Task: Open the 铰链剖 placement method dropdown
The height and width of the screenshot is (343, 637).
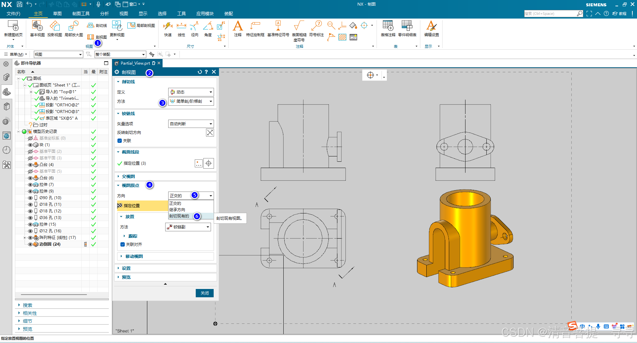Action: 188,227
